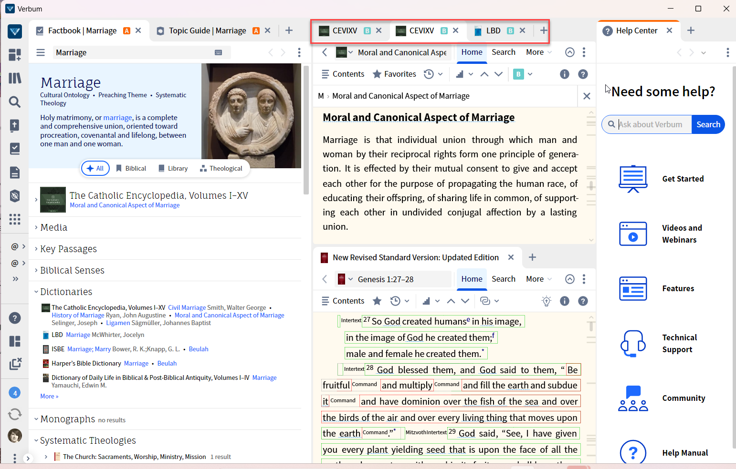This screenshot has width=736, height=469.
Task: Click the Factbook panel vertical scrollbar
Action: 306,130
